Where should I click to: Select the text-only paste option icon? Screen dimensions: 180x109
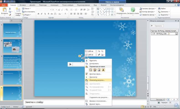103,70
